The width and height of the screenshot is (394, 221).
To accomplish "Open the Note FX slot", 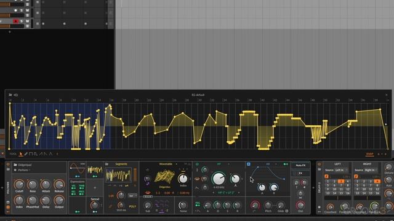I will 300,165.
